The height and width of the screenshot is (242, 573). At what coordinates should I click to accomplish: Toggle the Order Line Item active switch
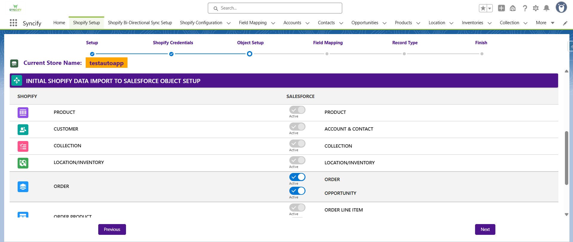click(x=297, y=208)
